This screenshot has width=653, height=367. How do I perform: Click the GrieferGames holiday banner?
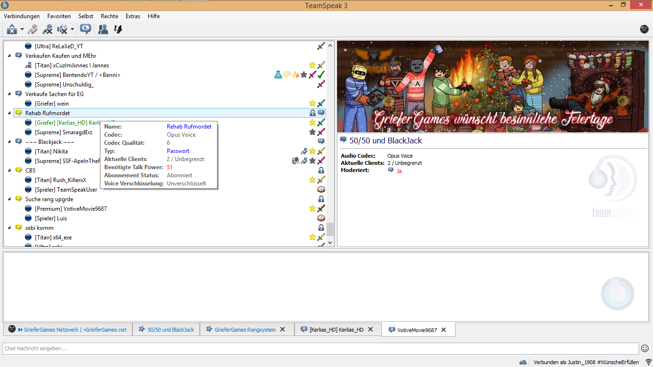point(493,86)
